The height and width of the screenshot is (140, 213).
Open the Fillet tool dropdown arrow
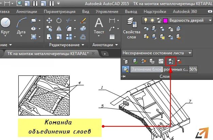[x=75, y=29]
